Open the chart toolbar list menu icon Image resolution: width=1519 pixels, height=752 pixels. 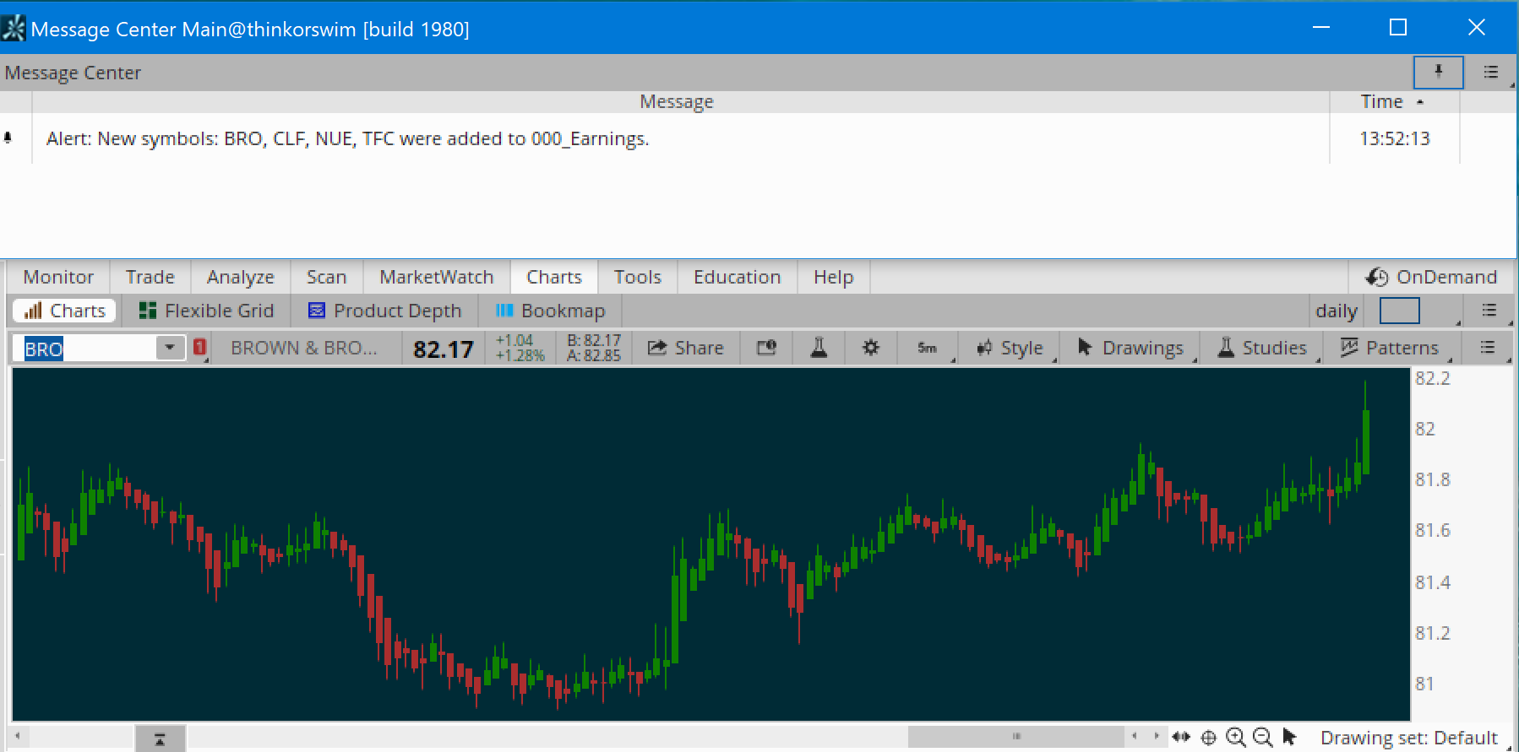(1488, 348)
